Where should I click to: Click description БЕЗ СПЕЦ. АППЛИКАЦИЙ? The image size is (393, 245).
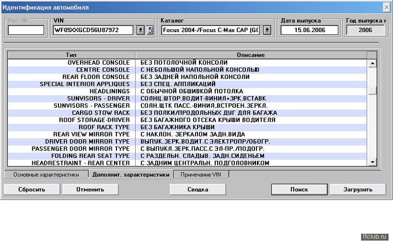(x=178, y=84)
